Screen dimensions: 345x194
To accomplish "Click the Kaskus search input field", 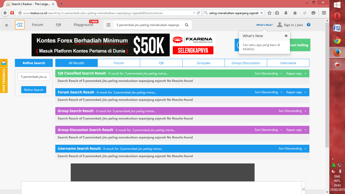I will pyautogui.click(x=148, y=25).
